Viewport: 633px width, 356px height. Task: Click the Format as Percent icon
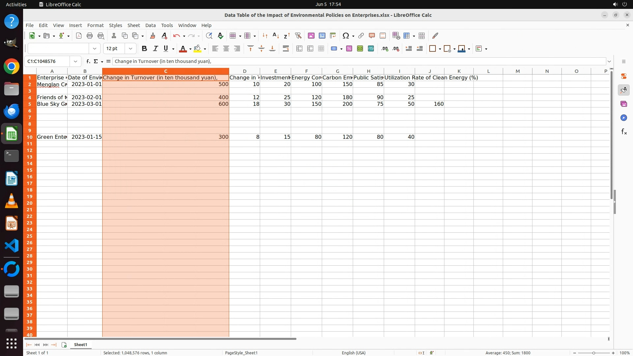click(349, 49)
